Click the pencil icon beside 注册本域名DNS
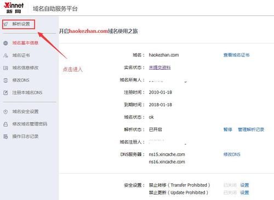Image resolution: width=274 pixels, height=200 pixels. coord(5,93)
